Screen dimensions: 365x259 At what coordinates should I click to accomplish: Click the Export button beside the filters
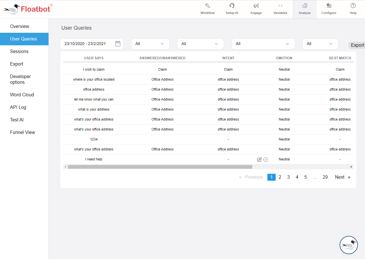pyautogui.click(x=357, y=45)
